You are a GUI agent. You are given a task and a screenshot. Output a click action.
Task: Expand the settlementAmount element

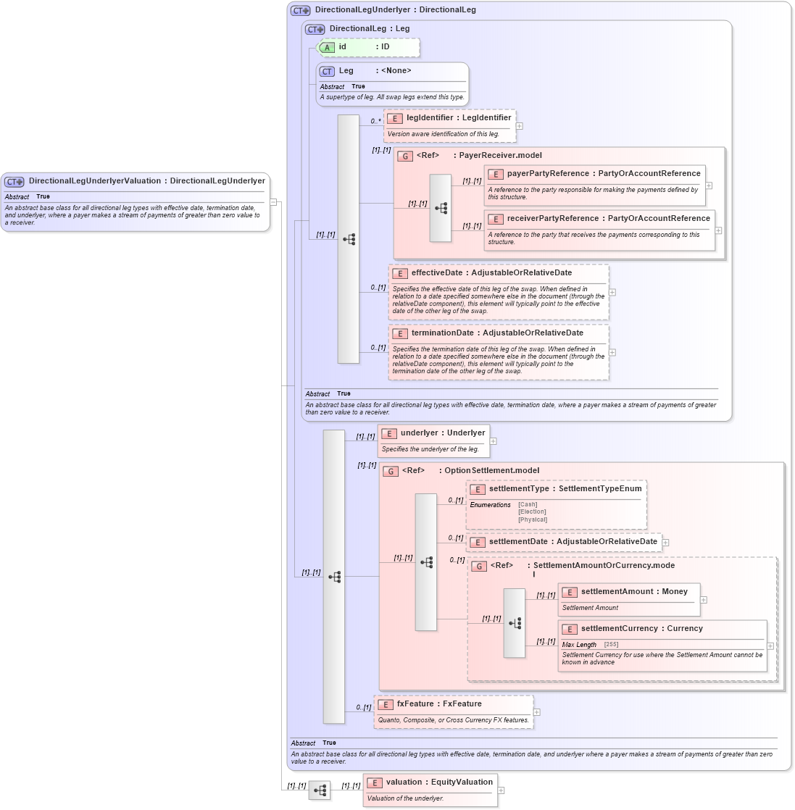tap(704, 600)
